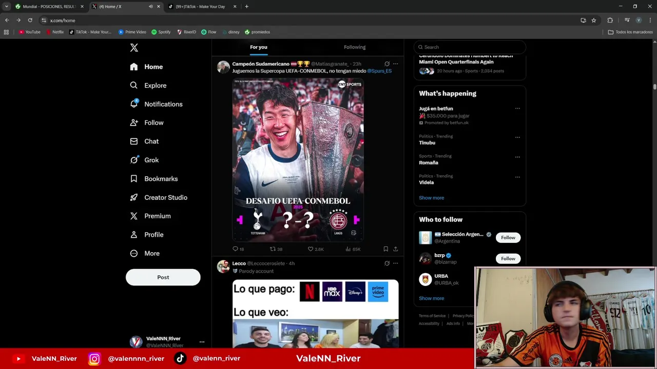The height and width of the screenshot is (369, 657).
Task: Open the Netflix bookmark
Action: (x=55, y=32)
